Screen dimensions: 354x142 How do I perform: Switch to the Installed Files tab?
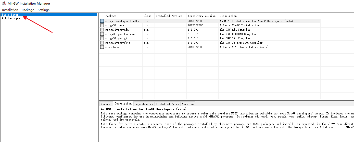[168, 104]
